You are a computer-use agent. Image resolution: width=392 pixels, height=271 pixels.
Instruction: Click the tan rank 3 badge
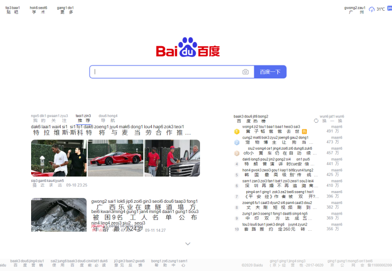tap(236, 153)
